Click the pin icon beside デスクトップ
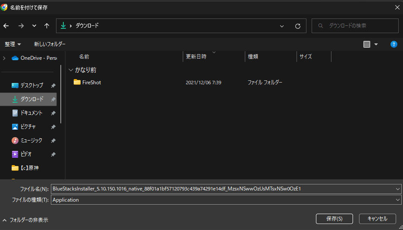Image resolution: width=403 pixels, height=230 pixels. click(x=53, y=86)
